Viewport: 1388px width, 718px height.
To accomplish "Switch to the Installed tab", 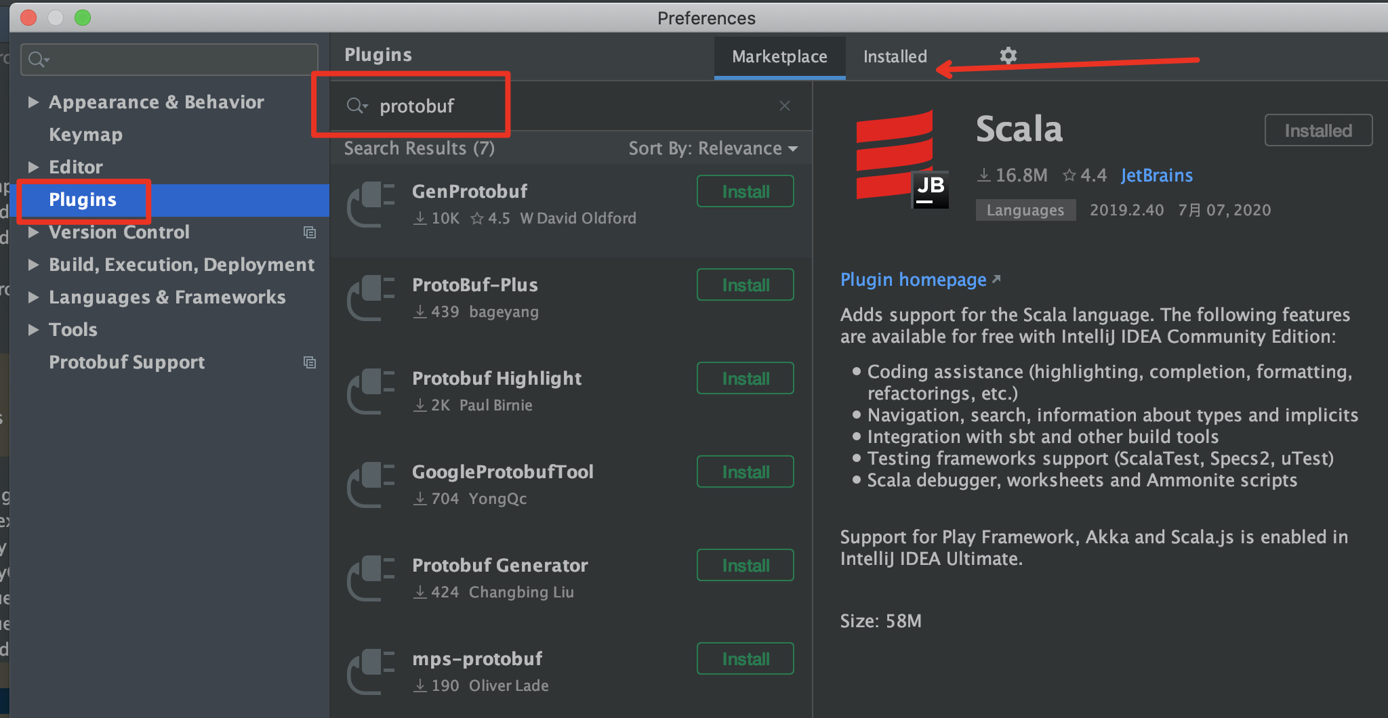I will pos(895,57).
